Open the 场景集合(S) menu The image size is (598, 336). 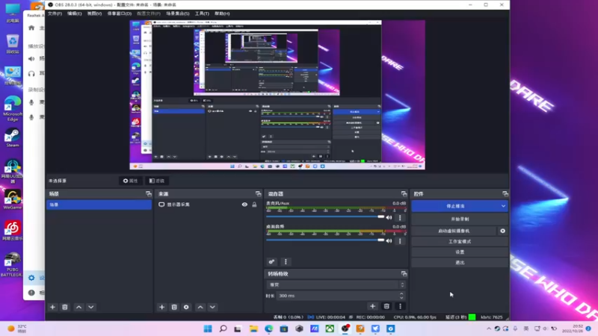[x=178, y=13]
